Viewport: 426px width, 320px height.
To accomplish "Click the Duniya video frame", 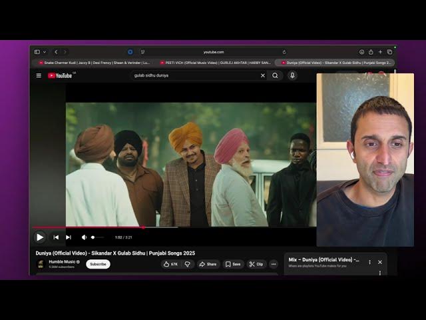I will tap(191, 165).
